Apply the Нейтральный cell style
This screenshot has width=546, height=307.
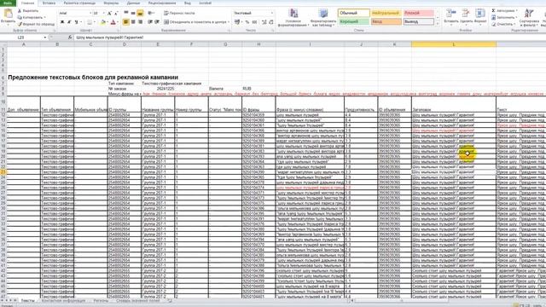[x=386, y=13]
